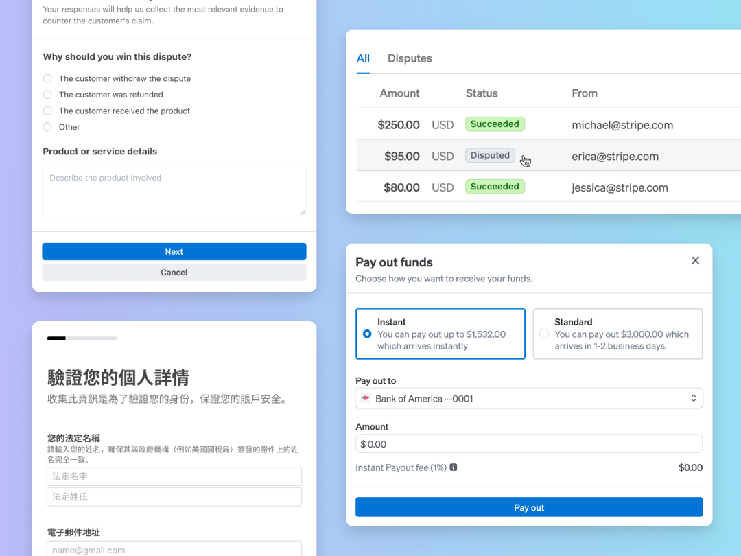Open the jessica@stripe.com payment row
741x556 pixels.
pos(549,187)
